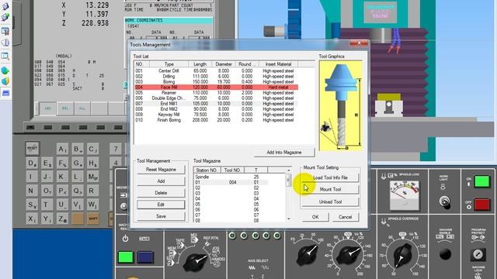Click the green ON button at right panel
This screenshot has width=497, height=279.
[x=481, y=181]
